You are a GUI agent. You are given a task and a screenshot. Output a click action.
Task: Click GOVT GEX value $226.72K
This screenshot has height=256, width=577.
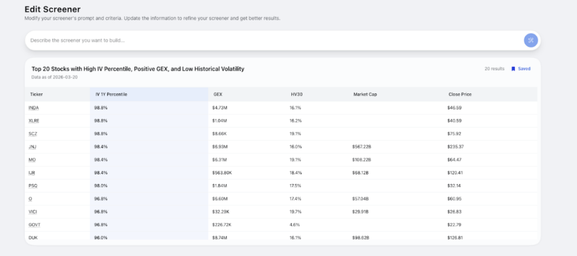coord(222,225)
